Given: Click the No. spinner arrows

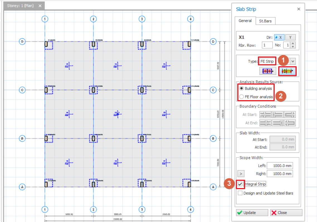Looking at the screenshot, I should (293, 45).
